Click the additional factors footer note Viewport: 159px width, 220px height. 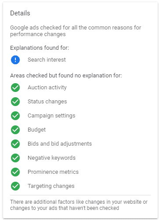[x=79, y=205]
